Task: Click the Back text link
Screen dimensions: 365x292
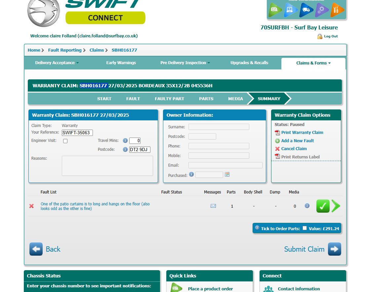Action: [x=53, y=249]
